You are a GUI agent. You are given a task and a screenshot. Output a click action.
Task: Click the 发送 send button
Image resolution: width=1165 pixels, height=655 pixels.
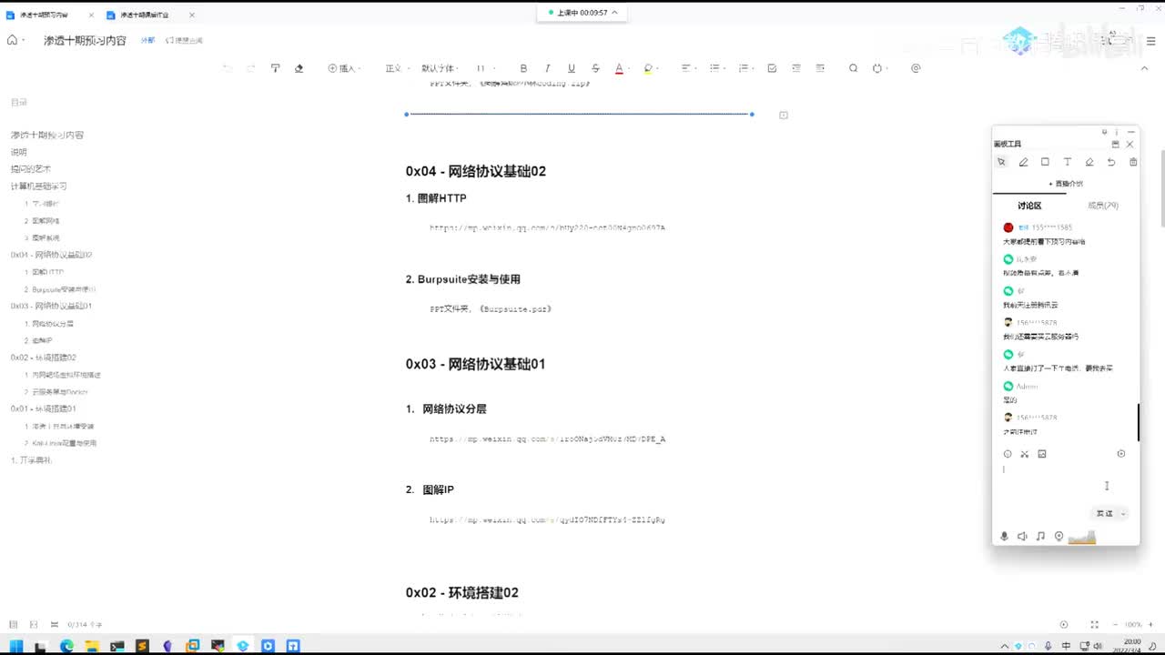click(1104, 514)
